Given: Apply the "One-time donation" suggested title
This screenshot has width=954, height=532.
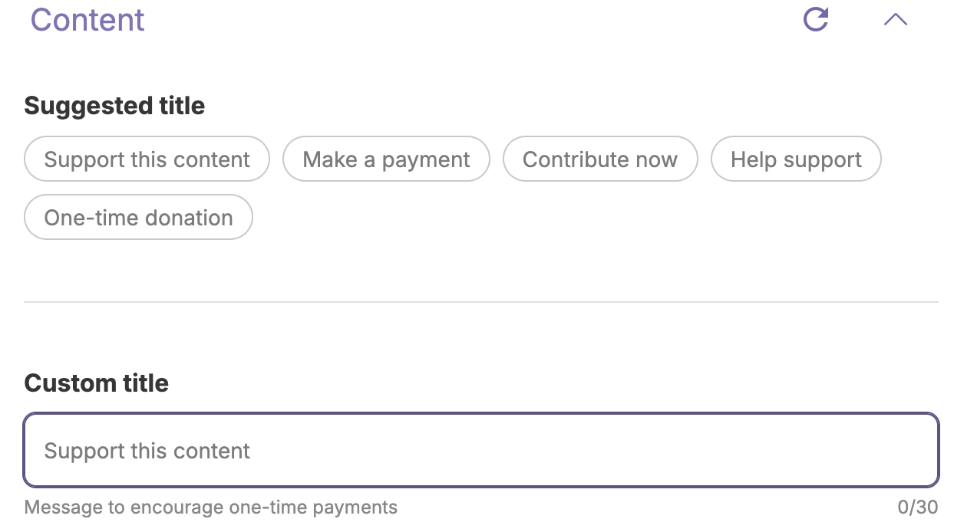Looking at the screenshot, I should 138,217.
